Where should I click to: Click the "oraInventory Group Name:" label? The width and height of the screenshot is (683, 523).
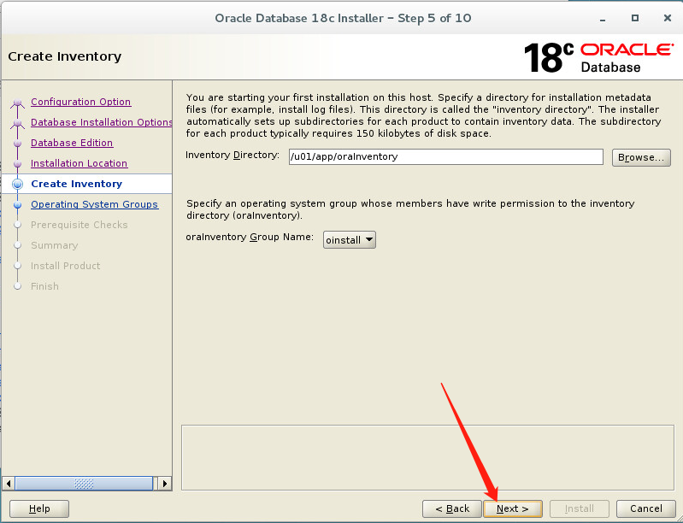click(x=250, y=237)
